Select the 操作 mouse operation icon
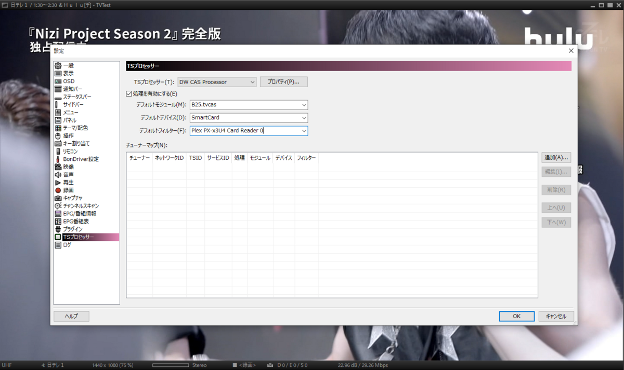The height and width of the screenshot is (370, 624). click(58, 136)
